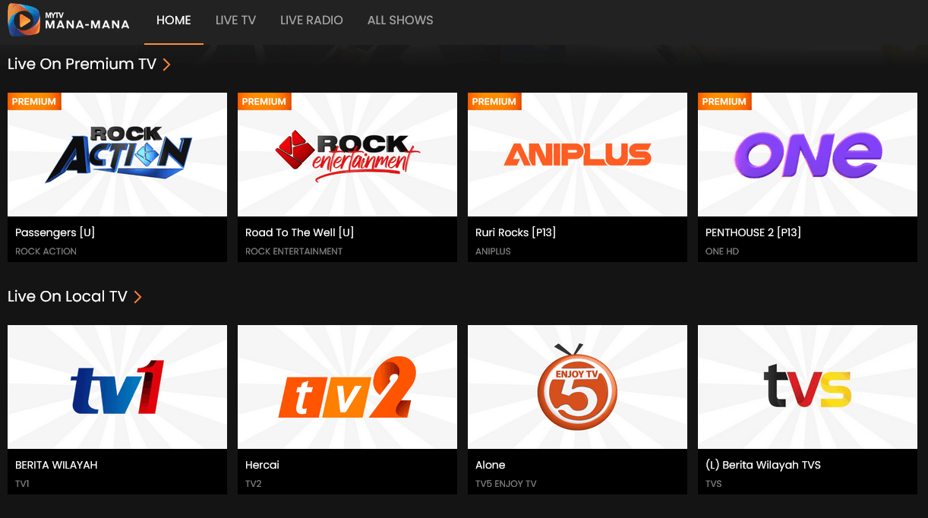The image size is (928, 518).
Task: Click the PREMIUM badge on Rock Action
Action: (x=34, y=102)
